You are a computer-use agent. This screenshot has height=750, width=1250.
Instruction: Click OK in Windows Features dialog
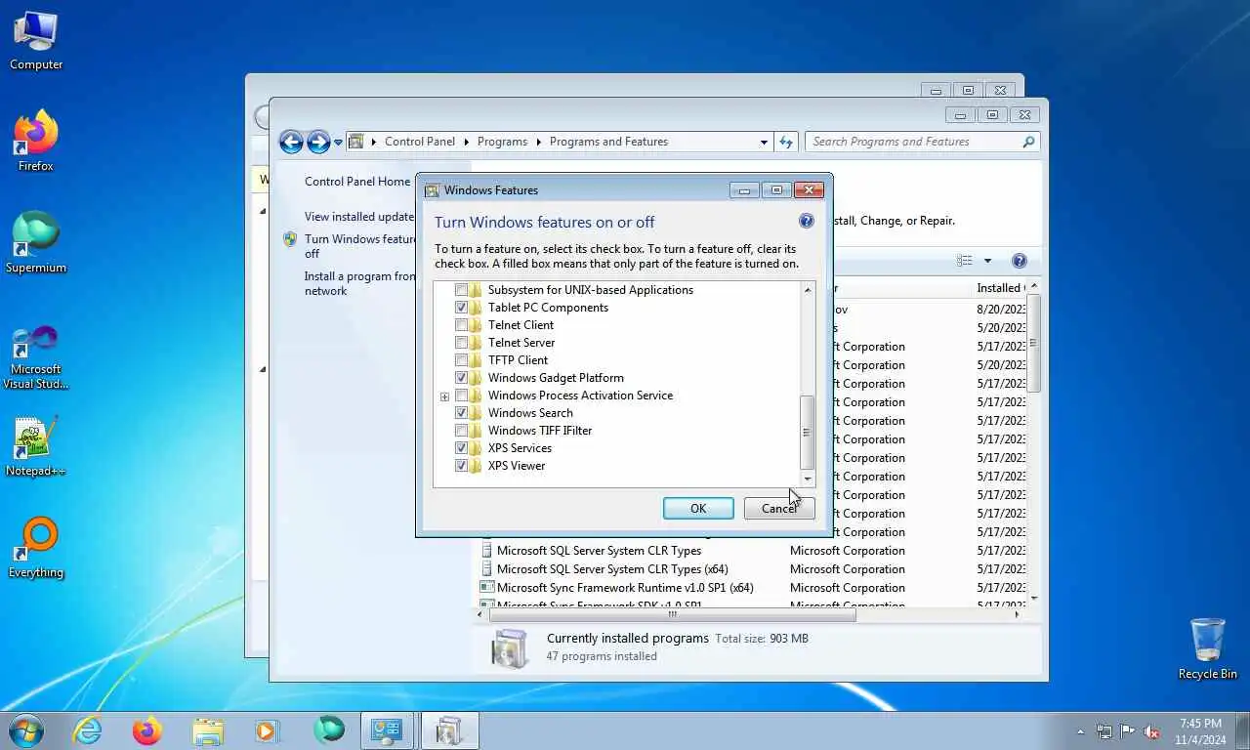coord(698,509)
